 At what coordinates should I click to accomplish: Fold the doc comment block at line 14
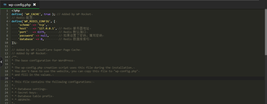[x=9, y=57]
